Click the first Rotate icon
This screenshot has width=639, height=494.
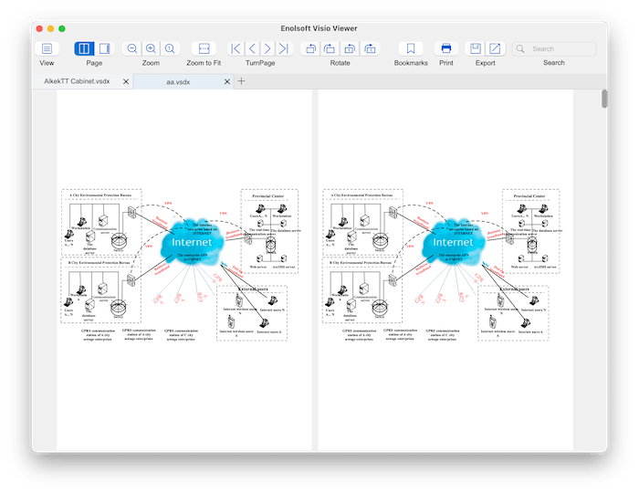coord(310,48)
